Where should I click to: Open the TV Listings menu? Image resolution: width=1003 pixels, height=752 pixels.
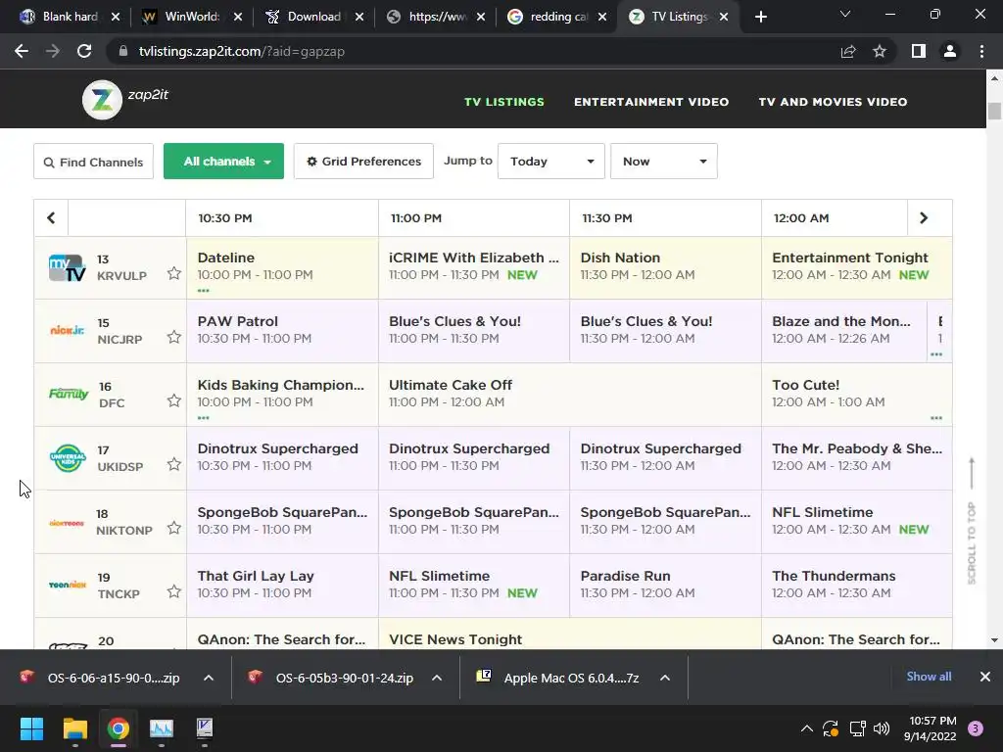point(504,102)
